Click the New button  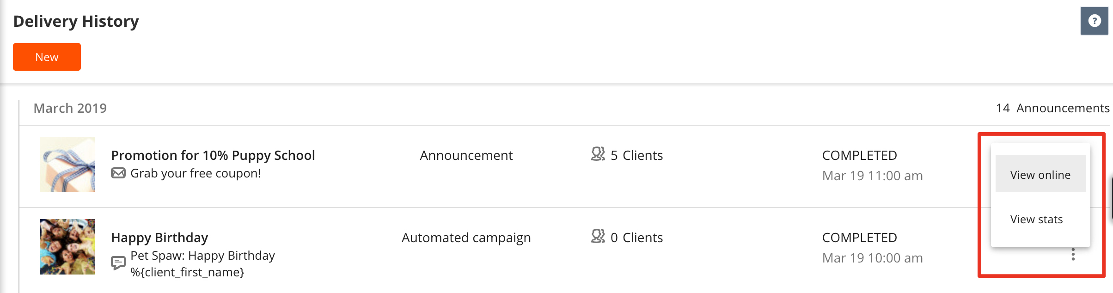47,57
